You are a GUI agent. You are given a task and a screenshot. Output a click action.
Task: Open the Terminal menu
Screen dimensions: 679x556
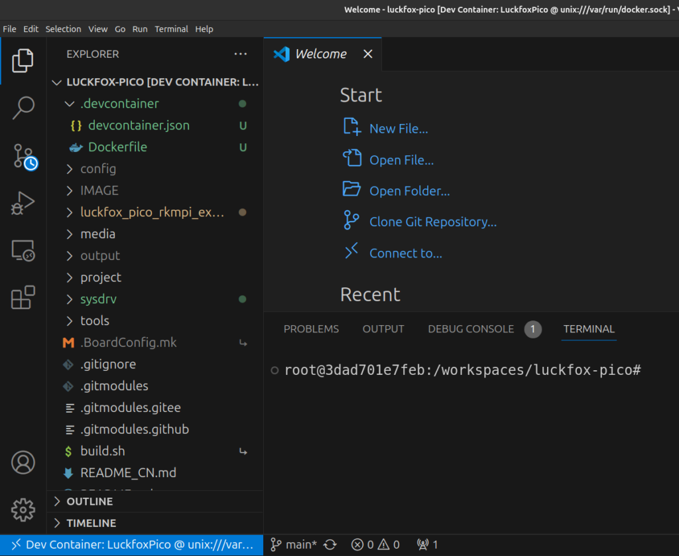coord(172,29)
